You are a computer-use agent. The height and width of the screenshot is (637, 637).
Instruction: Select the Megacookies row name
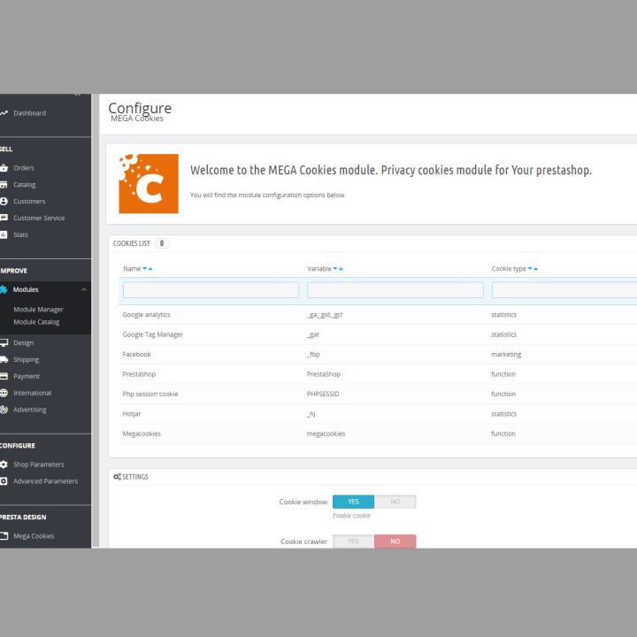(142, 434)
